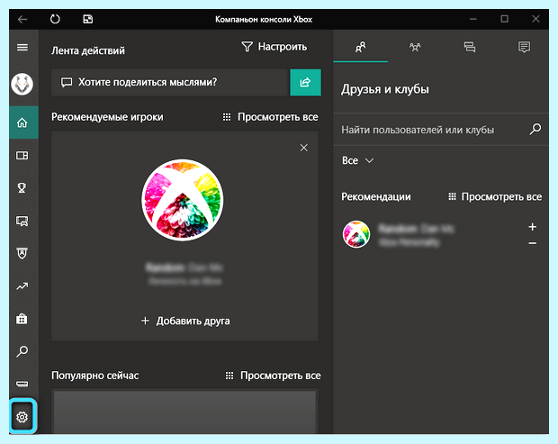Open My games sidebar icon
The width and height of the screenshot is (558, 444).
click(22, 155)
